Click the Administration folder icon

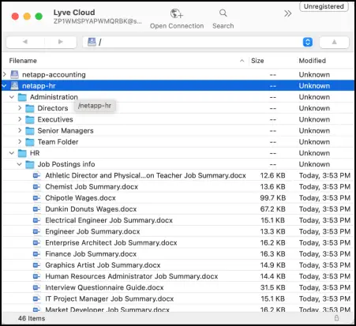point(22,97)
